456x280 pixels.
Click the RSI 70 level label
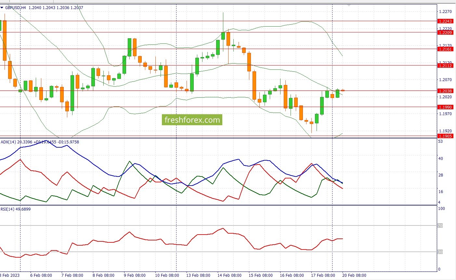point(440,225)
